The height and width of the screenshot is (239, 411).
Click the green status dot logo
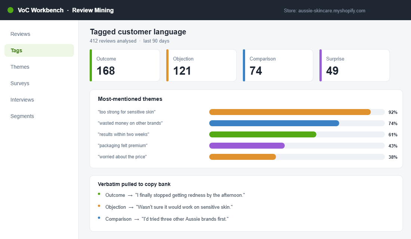[x=10, y=10]
